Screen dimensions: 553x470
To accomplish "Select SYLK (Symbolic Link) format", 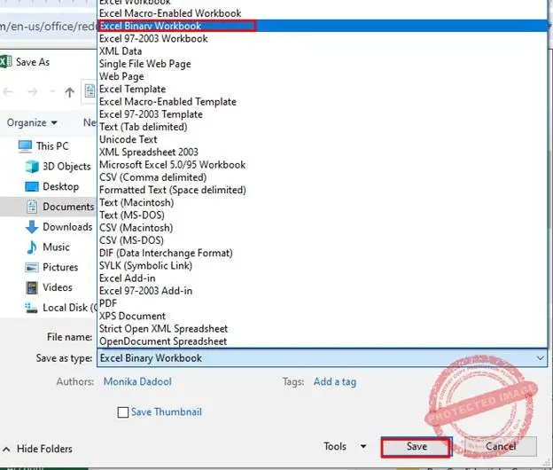I will (x=322, y=266).
